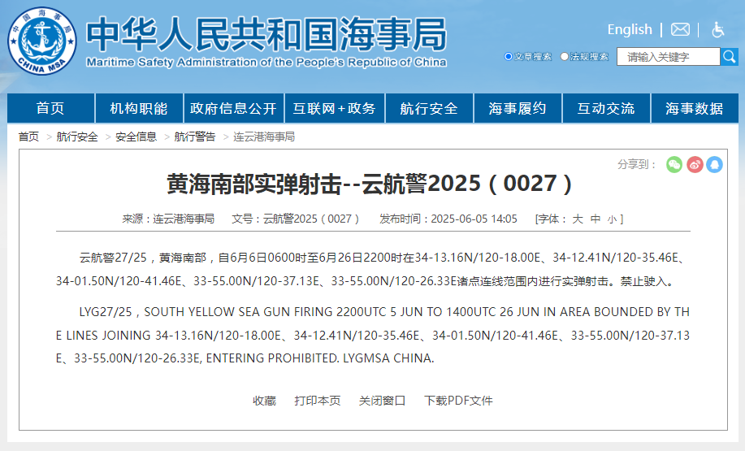Open the 首页 navigation tab
Viewport: 745px width, 451px height.
coord(50,108)
